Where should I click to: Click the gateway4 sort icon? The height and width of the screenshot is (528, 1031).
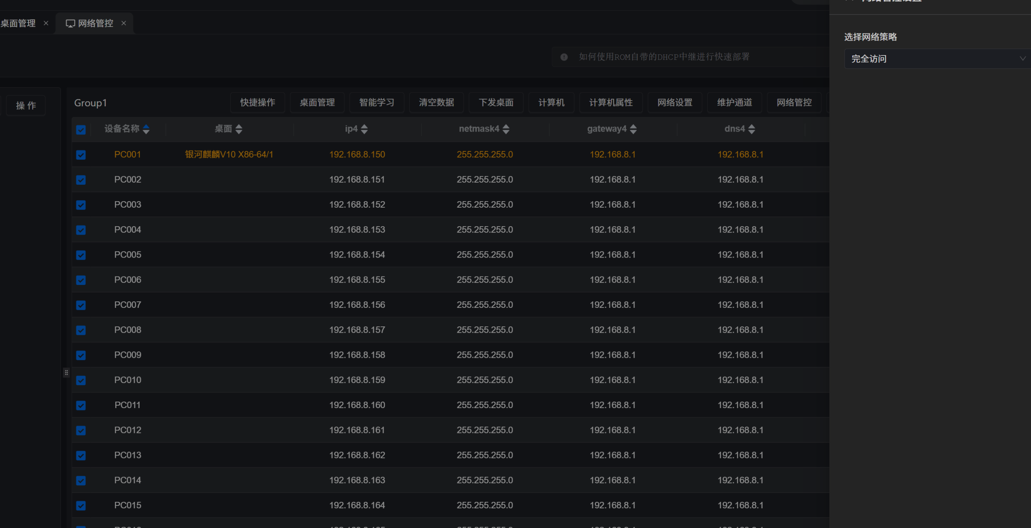[634, 129]
